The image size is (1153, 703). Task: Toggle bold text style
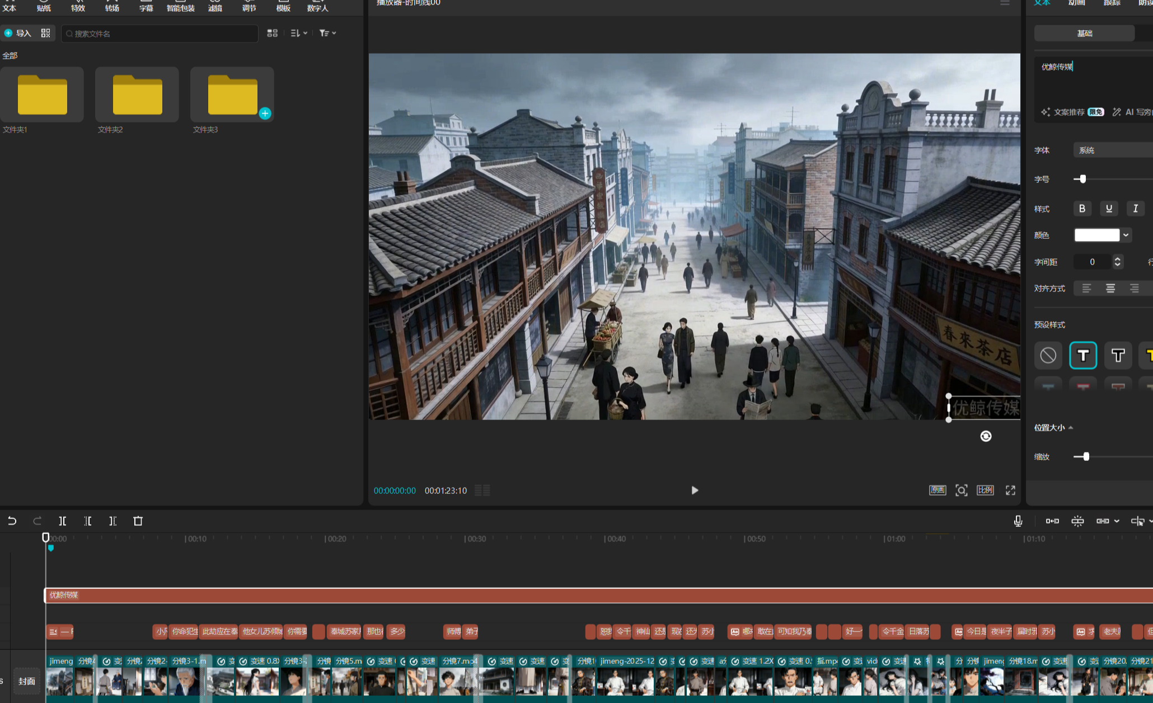(1082, 209)
